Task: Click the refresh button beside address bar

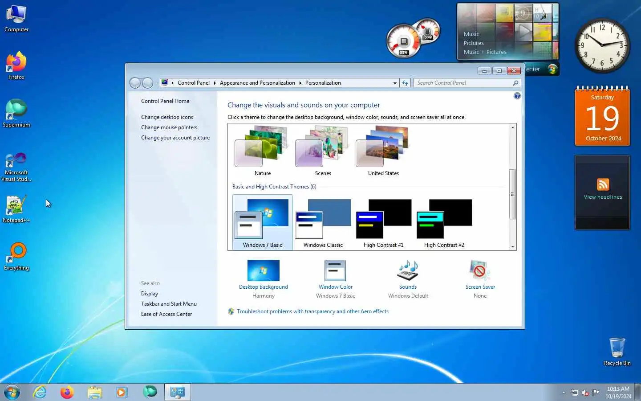Action: coord(405,83)
